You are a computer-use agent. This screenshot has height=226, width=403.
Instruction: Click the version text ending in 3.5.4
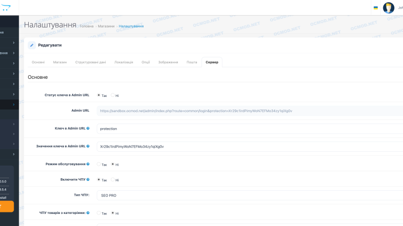coord(3,190)
